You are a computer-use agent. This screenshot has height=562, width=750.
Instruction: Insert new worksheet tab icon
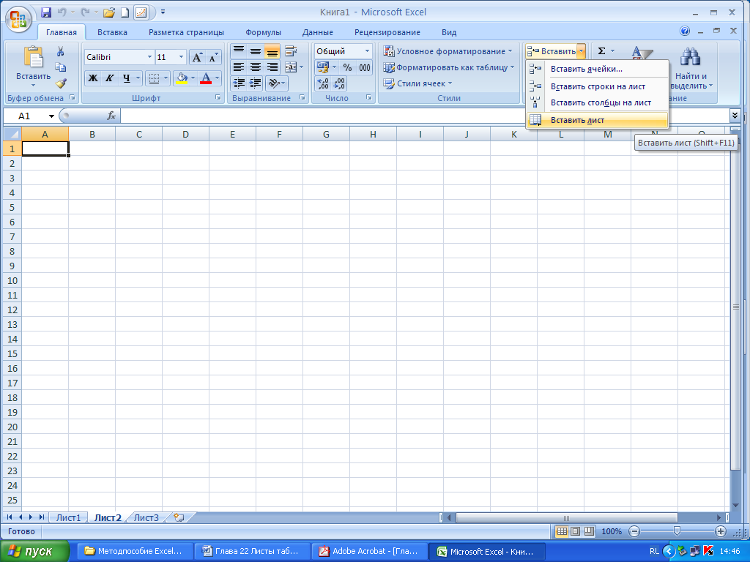[179, 517]
